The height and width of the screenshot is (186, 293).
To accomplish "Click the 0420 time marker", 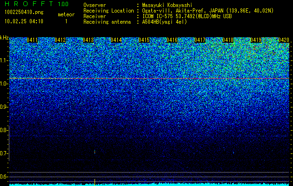I will point(284,40).
